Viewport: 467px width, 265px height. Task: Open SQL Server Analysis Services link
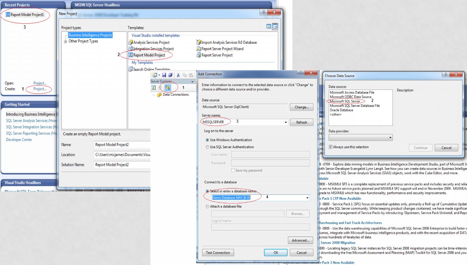[x=31, y=120]
